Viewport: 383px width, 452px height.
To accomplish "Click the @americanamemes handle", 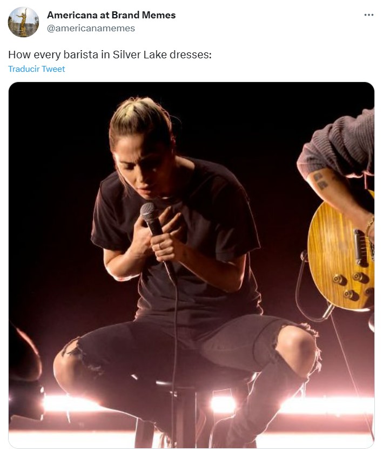I will point(91,28).
